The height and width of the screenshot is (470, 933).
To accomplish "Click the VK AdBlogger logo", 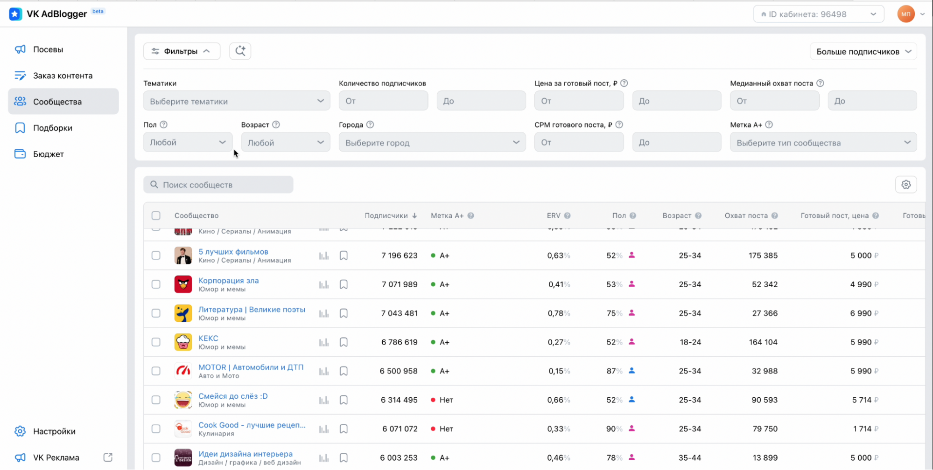I will pyautogui.click(x=15, y=14).
